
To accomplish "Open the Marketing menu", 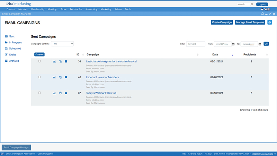I will click(x=106, y=9).
